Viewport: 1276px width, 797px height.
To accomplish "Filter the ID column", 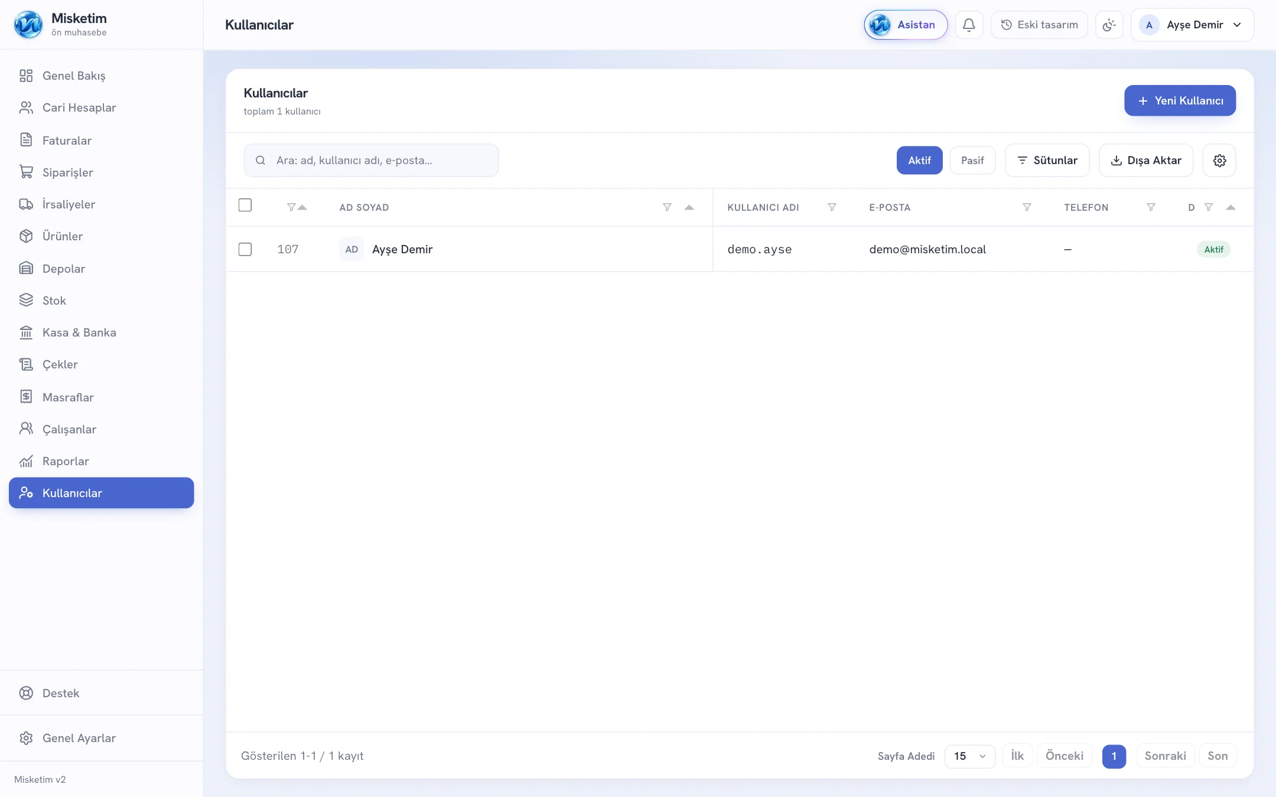I will tap(291, 207).
